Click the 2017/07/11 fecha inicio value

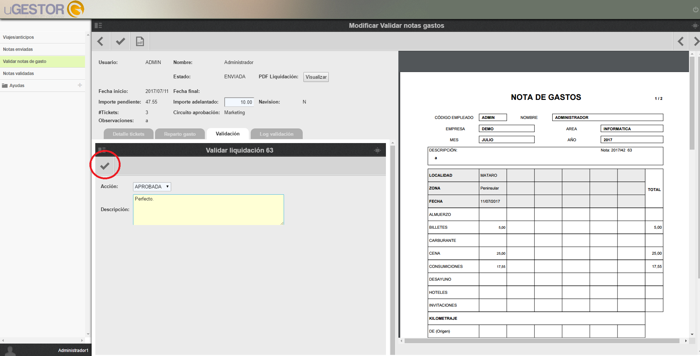point(157,91)
